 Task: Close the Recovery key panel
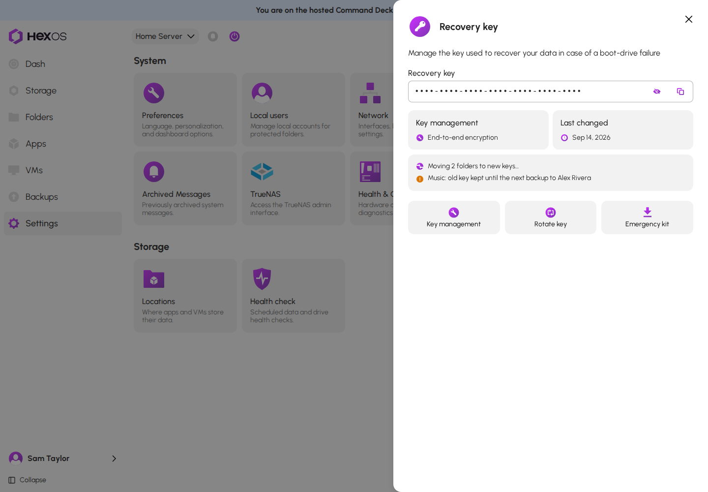689,19
